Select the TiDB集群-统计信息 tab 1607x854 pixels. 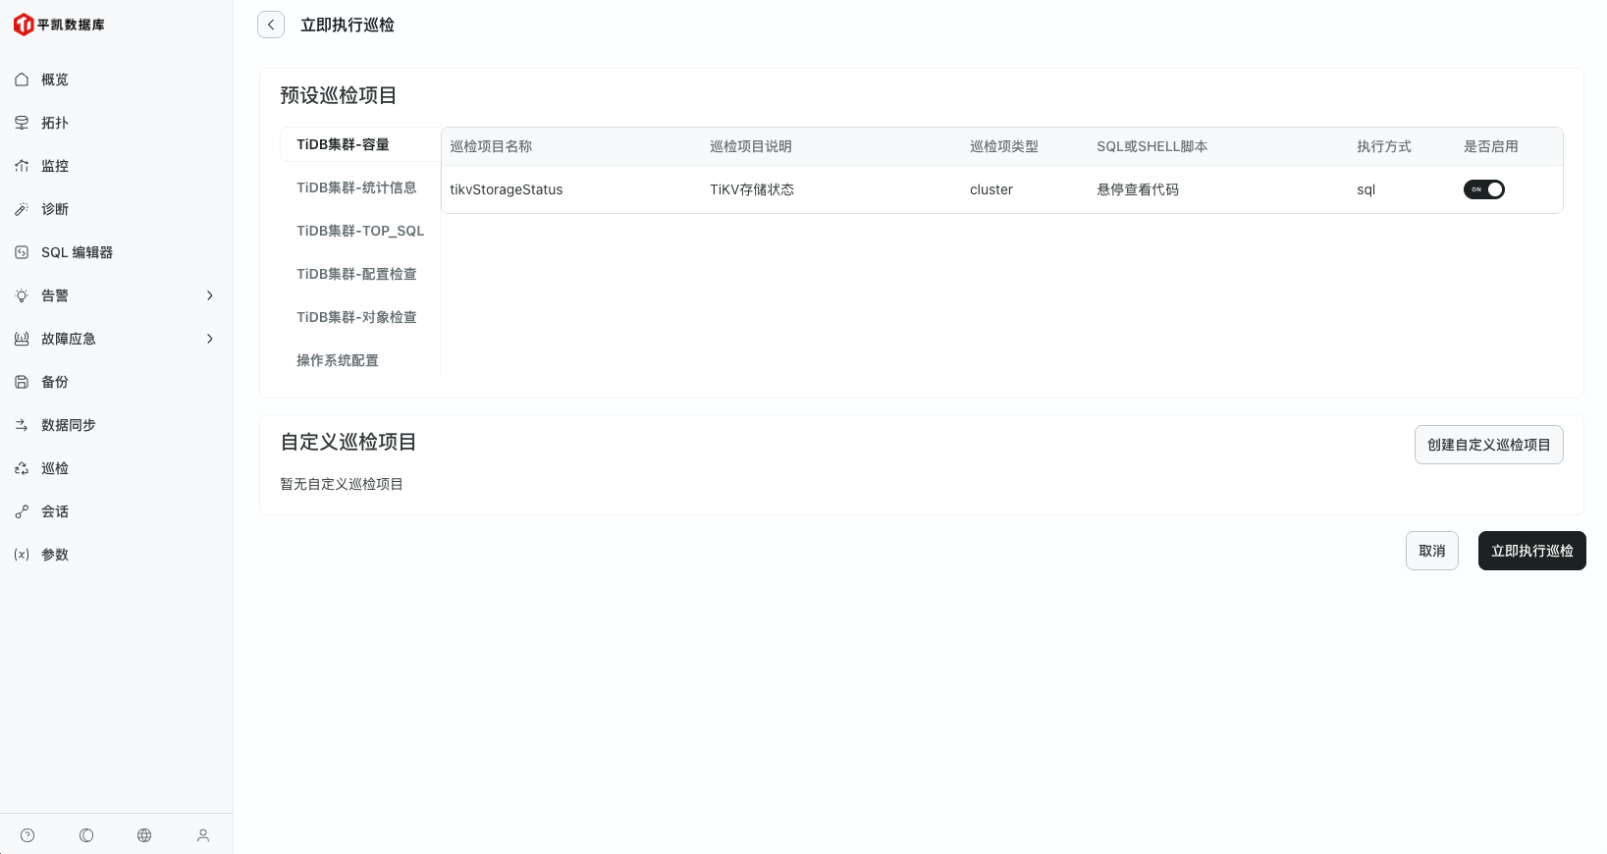tap(356, 187)
